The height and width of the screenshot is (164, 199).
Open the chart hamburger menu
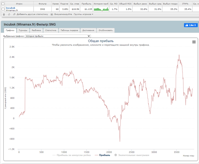194,42
